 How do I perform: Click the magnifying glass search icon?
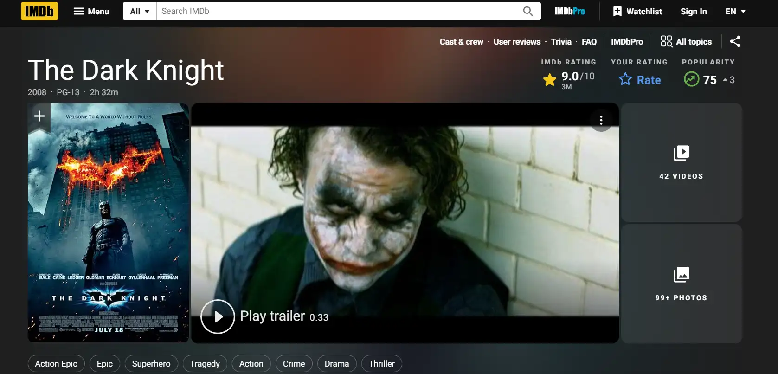click(528, 11)
